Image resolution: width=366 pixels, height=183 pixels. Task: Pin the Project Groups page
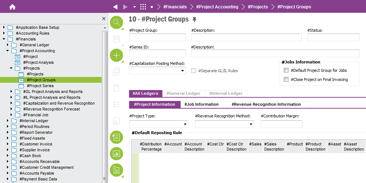195,19
